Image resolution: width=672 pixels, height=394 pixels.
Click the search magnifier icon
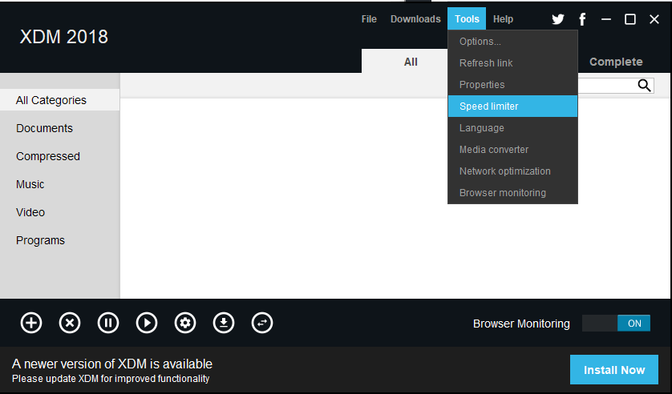click(x=644, y=86)
